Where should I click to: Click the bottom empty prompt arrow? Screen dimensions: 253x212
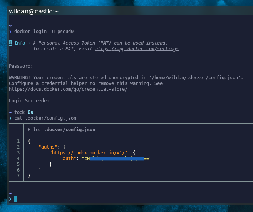pyautogui.click(x=10, y=199)
